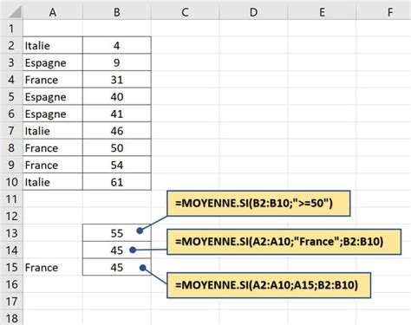Select cell A5 containing Espagne

coord(53,96)
